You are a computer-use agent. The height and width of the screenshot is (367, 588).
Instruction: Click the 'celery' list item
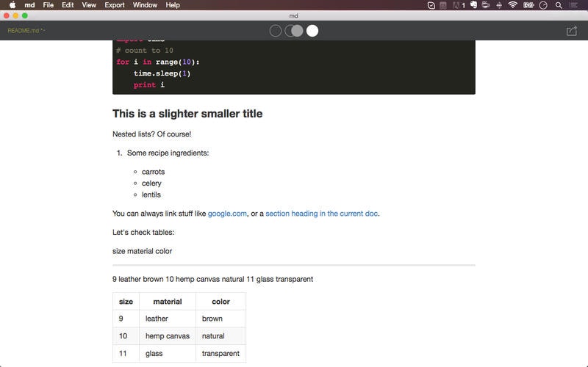[x=151, y=183]
